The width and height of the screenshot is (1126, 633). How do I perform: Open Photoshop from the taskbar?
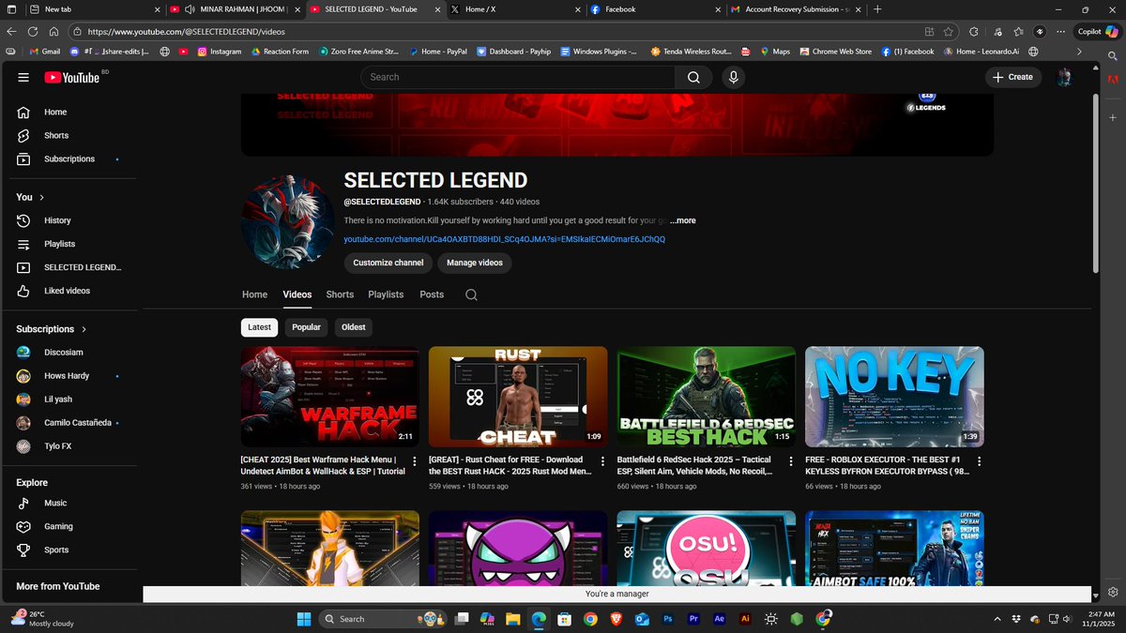(668, 619)
